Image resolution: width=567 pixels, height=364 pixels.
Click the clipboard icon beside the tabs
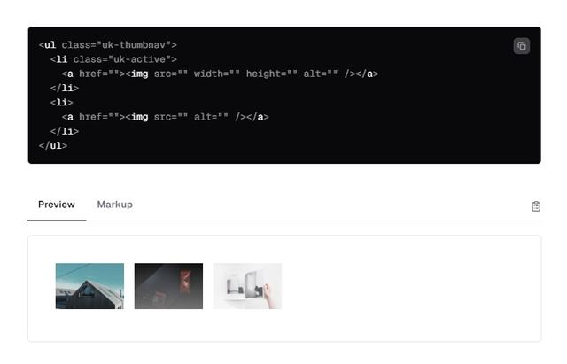coord(536,206)
